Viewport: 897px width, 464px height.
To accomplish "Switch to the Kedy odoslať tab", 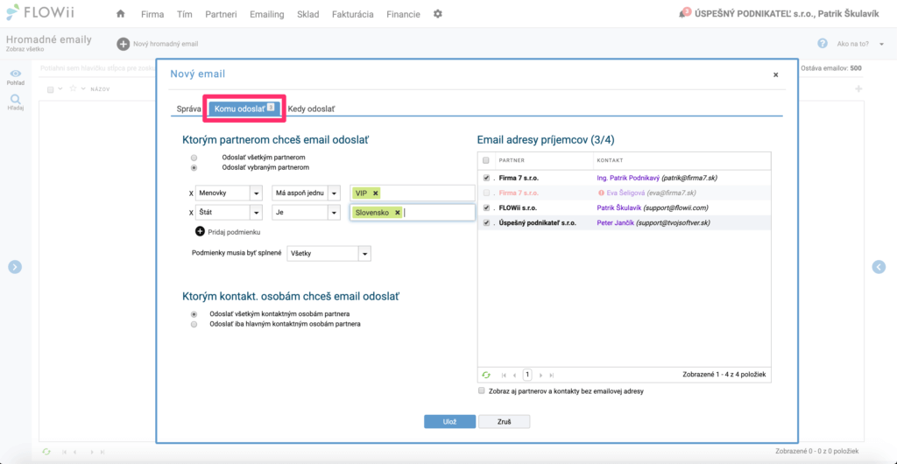I will point(311,108).
